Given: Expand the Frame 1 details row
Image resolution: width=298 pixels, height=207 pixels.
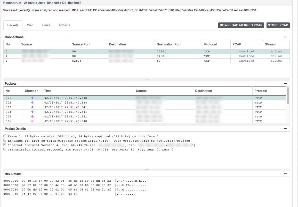Looking at the screenshot, I should tap(5, 136).
